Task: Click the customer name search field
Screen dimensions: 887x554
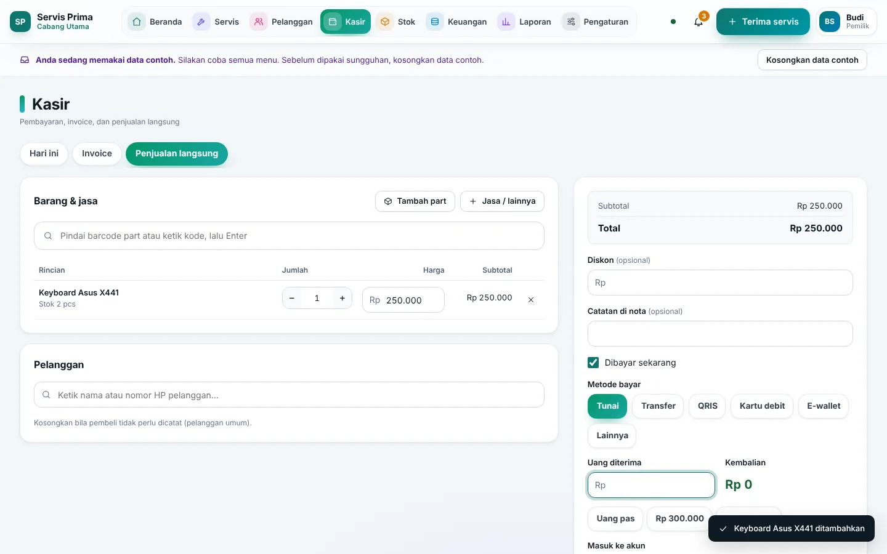Action: 289,395
